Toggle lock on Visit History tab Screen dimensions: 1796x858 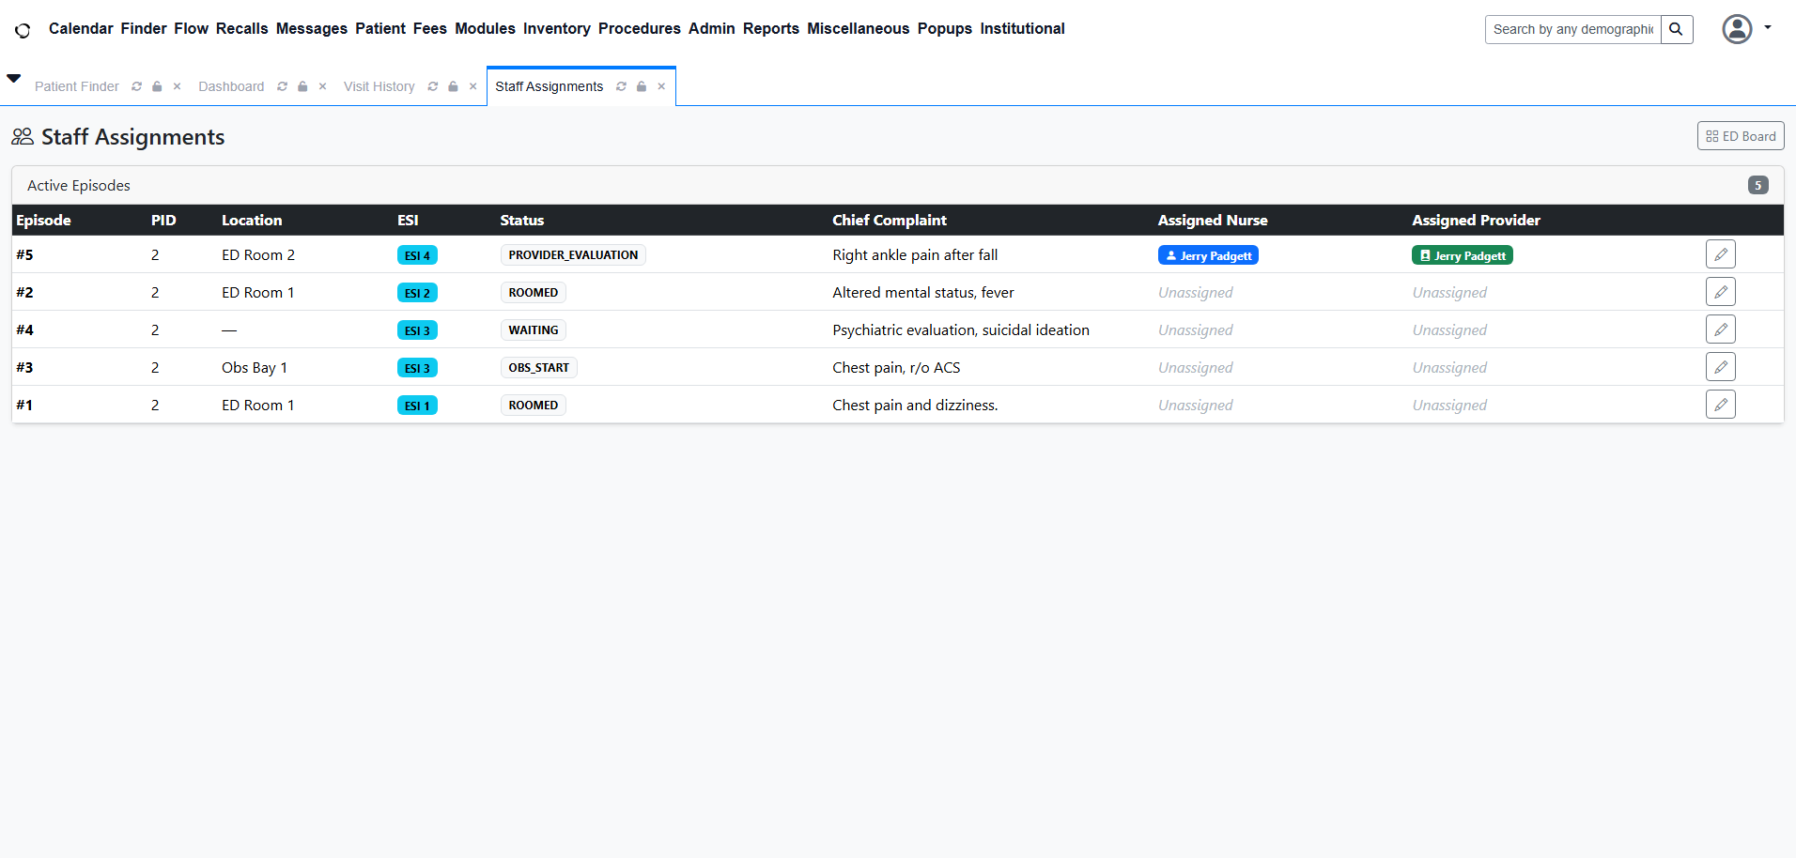coord(453,86)
